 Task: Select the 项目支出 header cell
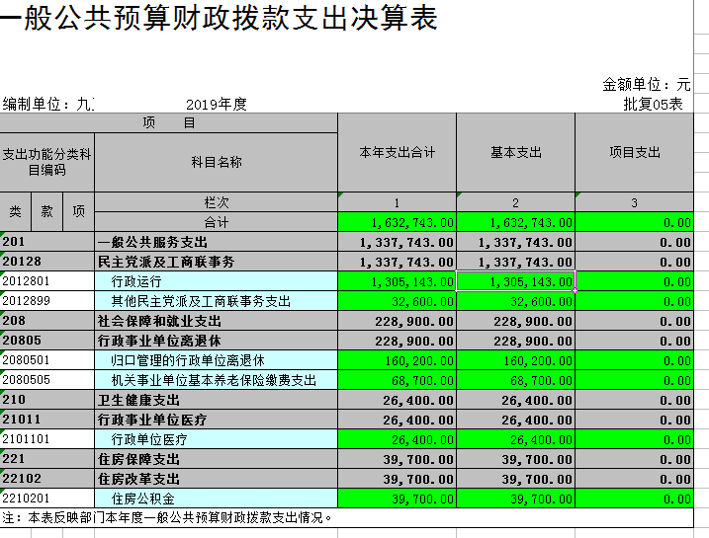[634, 152]
